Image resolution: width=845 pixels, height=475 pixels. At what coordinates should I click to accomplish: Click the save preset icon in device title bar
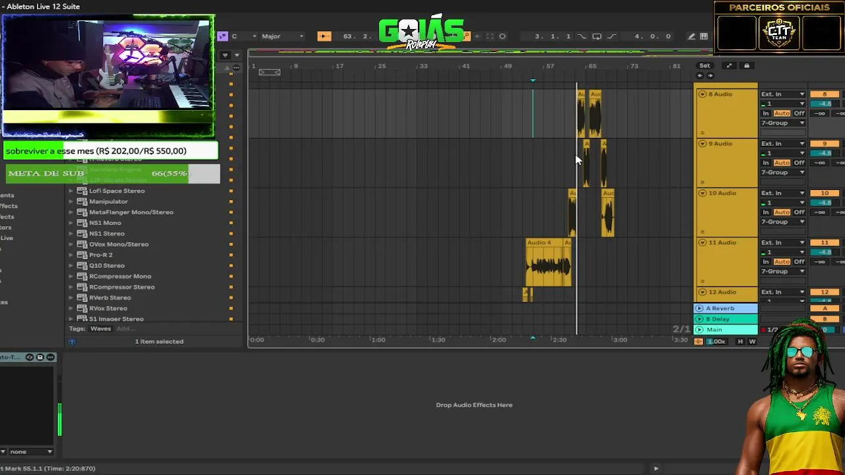click(40, 358)
